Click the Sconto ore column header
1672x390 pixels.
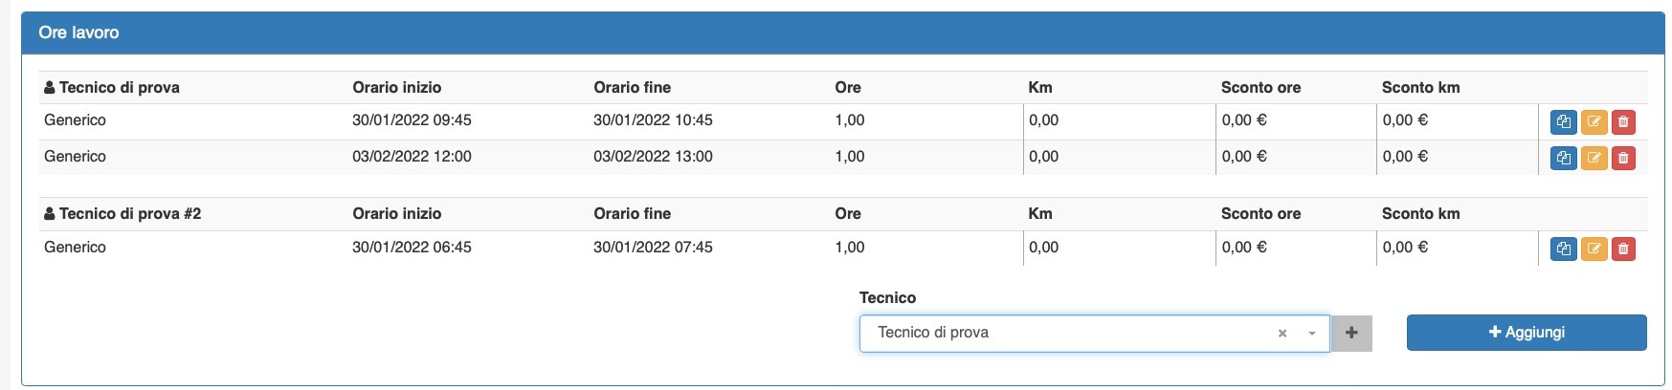1260,87
